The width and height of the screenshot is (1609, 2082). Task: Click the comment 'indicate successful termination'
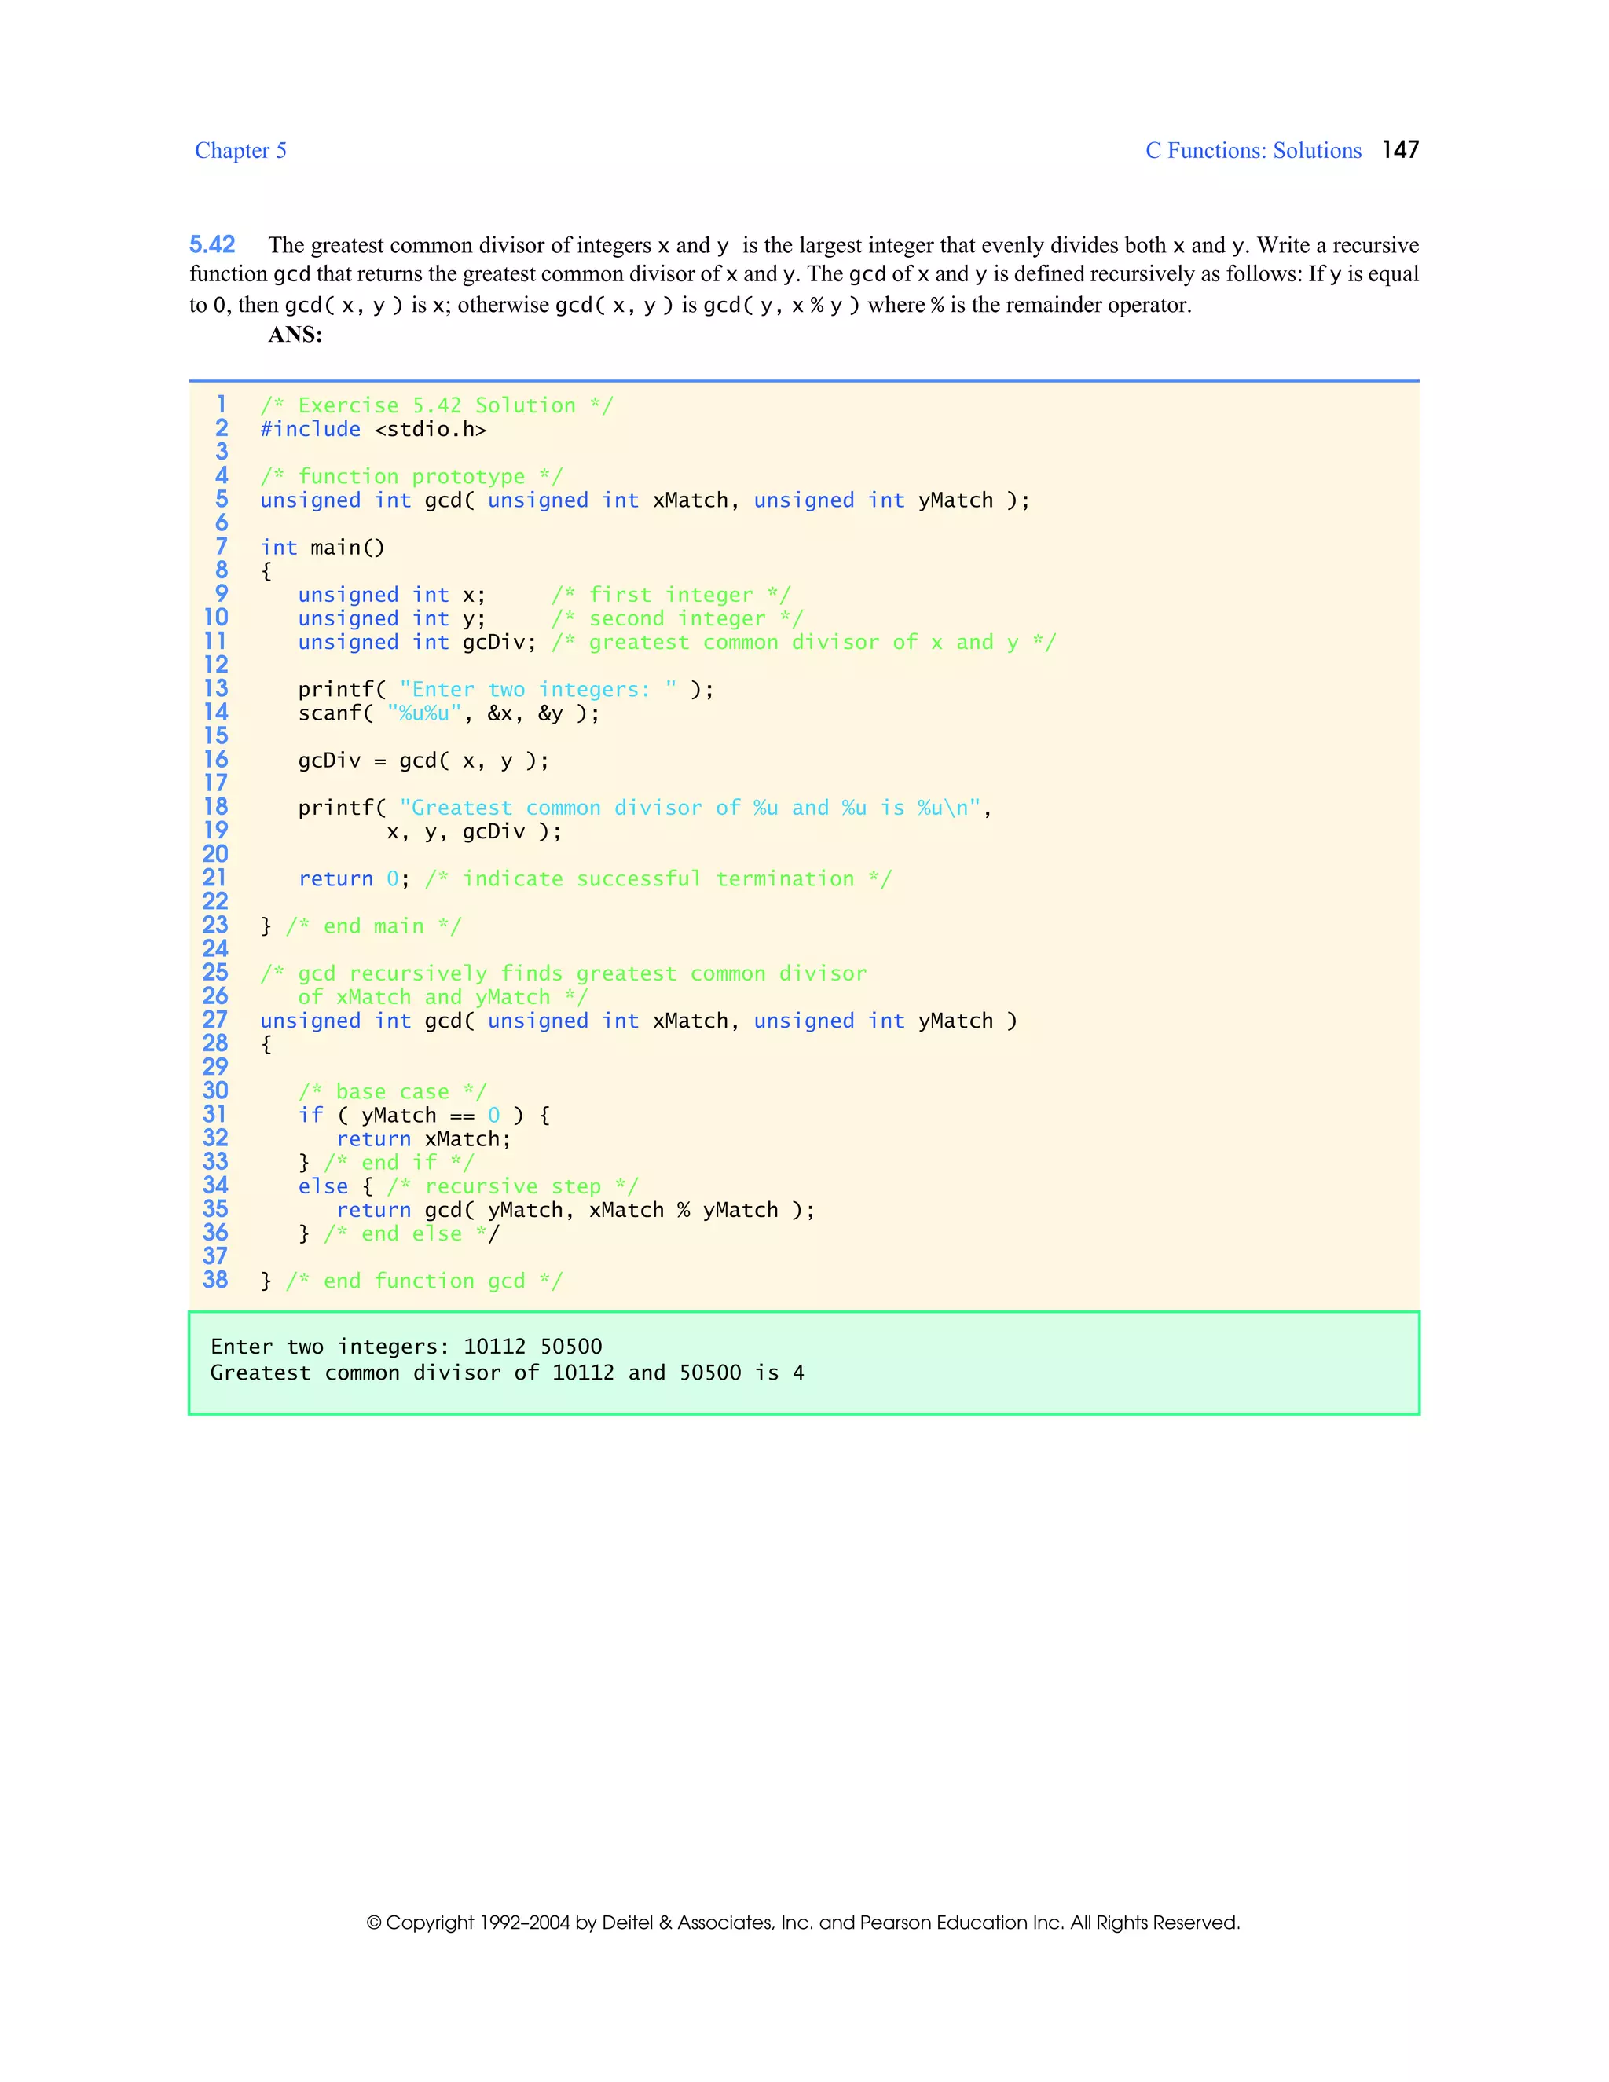click(x=658, y=878)
